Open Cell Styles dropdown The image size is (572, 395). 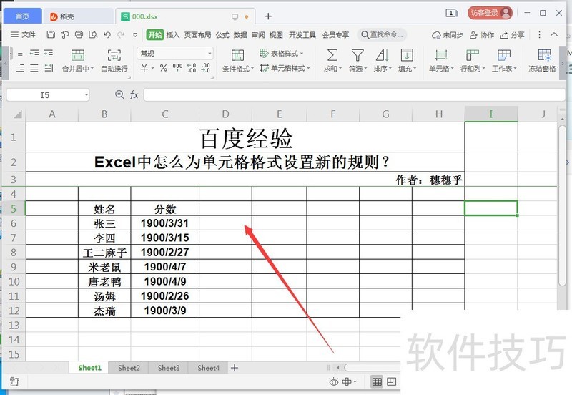coord(285,68)
